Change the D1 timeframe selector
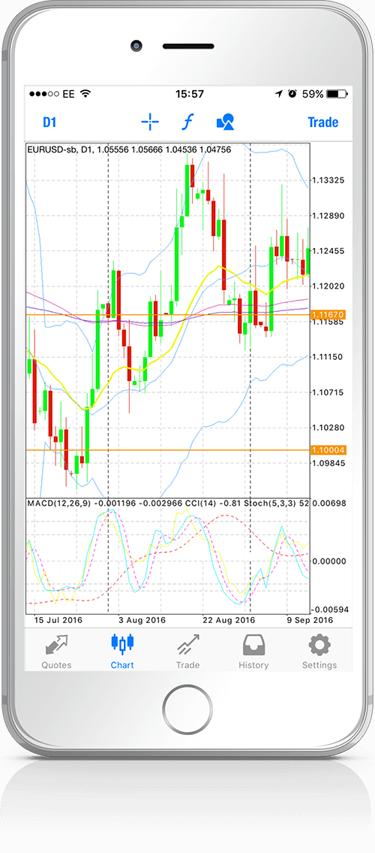 click(49, 123)
